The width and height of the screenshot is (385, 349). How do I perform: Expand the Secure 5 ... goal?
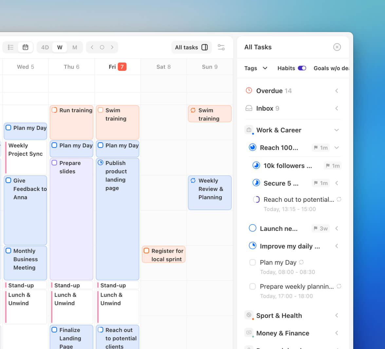pos(337,183)
